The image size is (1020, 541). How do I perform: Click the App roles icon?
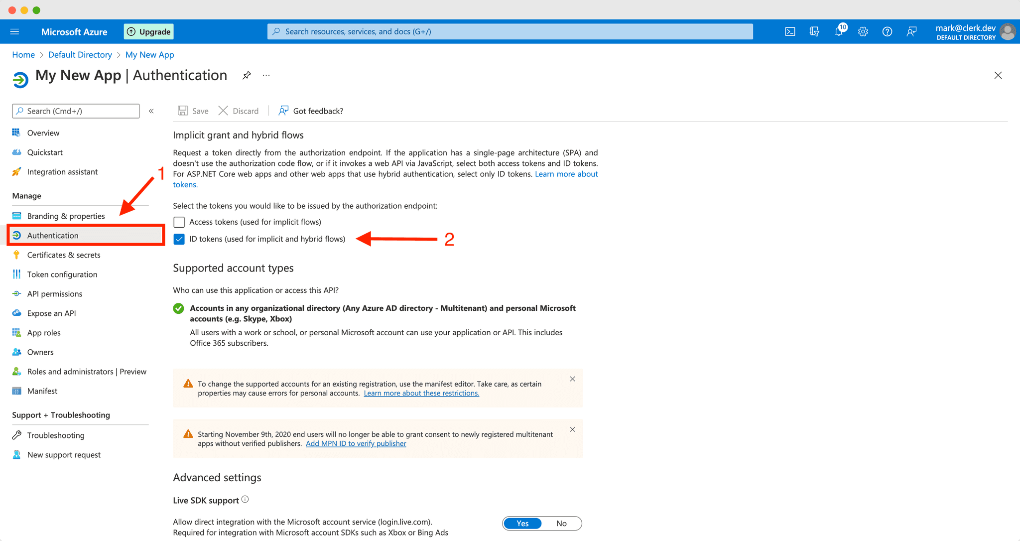(16, 333)
